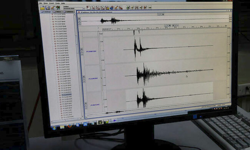This screenshot has height=150, width=250.
Task: Open Firefox from the Windows taskbar
Action: click(x=70, y=126)
